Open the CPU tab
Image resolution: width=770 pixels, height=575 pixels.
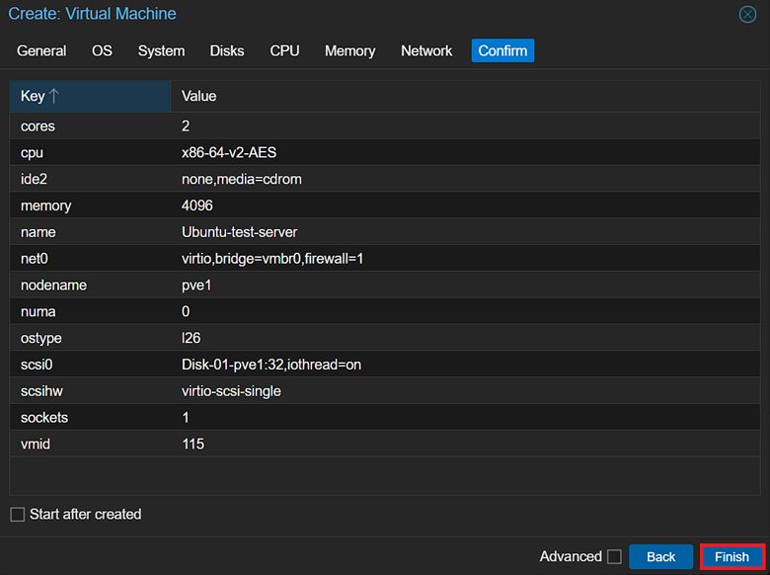[x=284, y=50]
